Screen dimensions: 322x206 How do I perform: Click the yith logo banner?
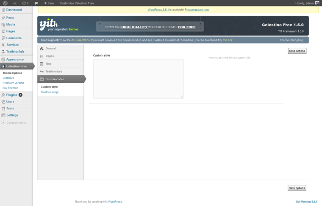[59, 25]
